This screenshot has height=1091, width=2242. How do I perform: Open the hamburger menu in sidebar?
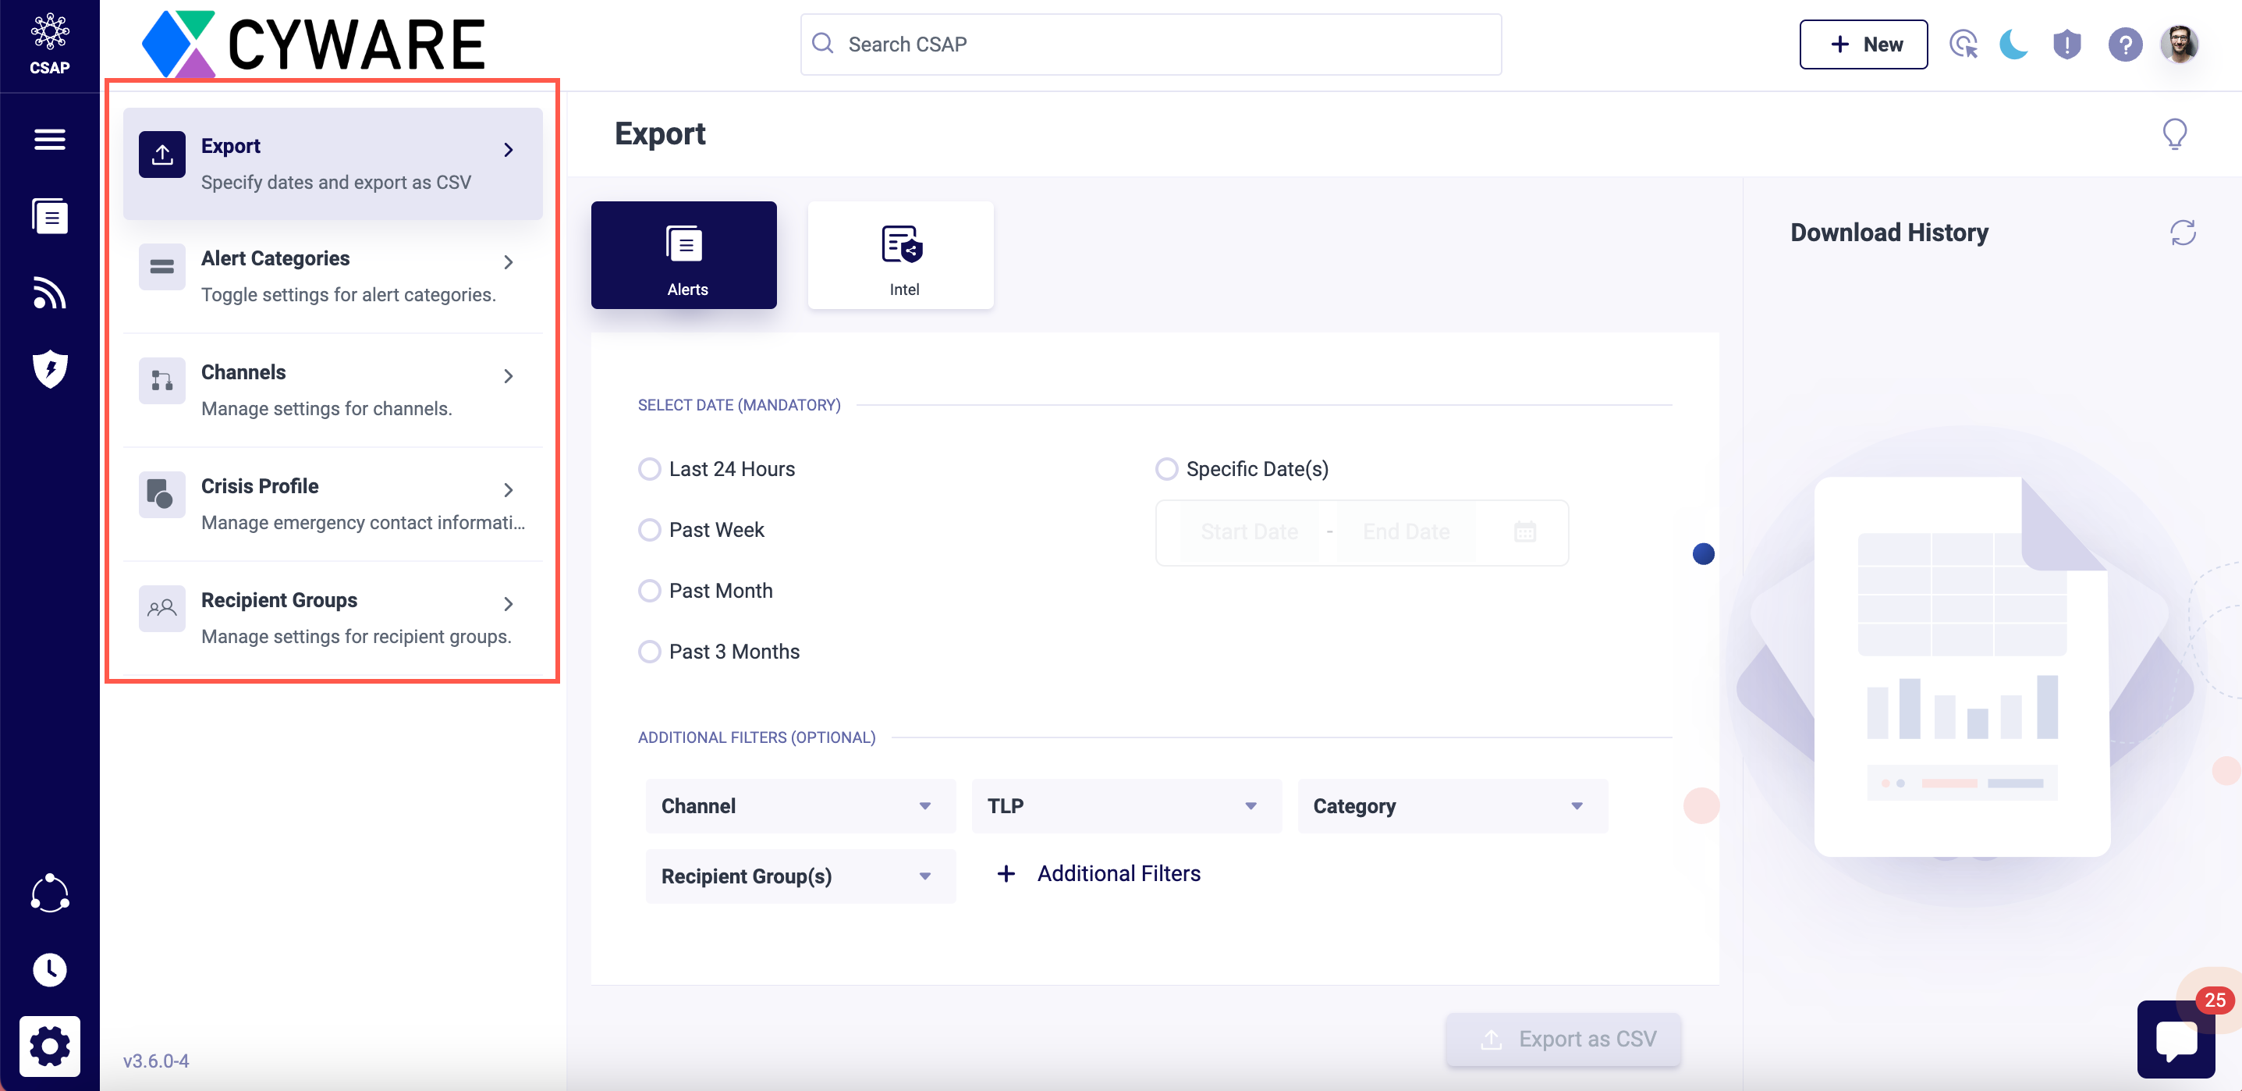(x=50, y=140)
